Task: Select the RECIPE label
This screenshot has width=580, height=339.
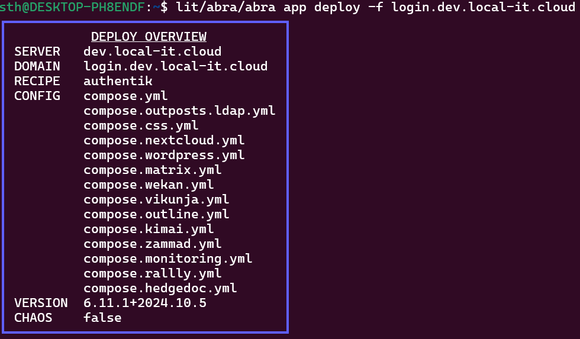Action: pyautogui.click(x=37, y=81)
